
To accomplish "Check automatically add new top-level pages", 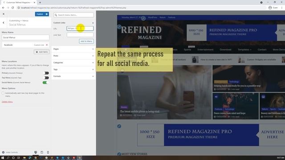I will click(x=3, y=93).
